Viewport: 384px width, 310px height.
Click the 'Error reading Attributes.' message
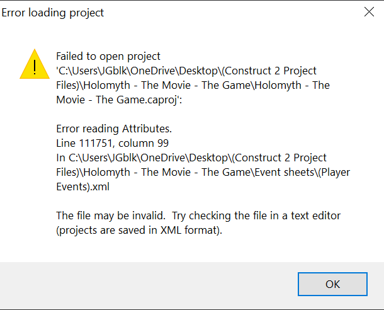114,129
